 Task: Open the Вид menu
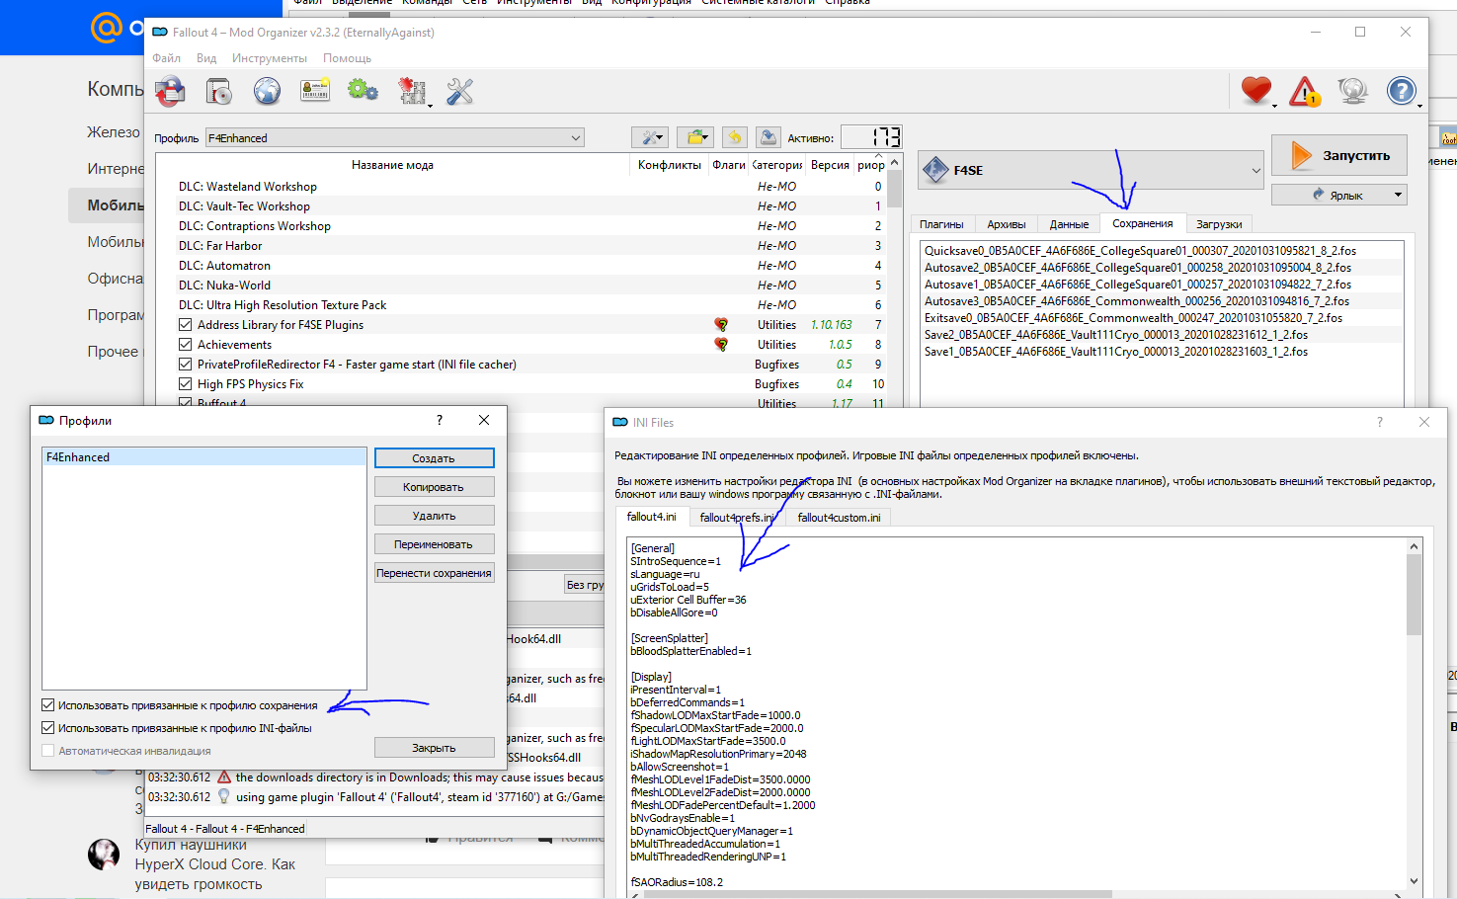pyautogui.click(x=206, y=58)
